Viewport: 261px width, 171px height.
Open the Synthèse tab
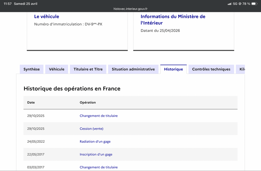pyautogui.click(x=32, y=69)
